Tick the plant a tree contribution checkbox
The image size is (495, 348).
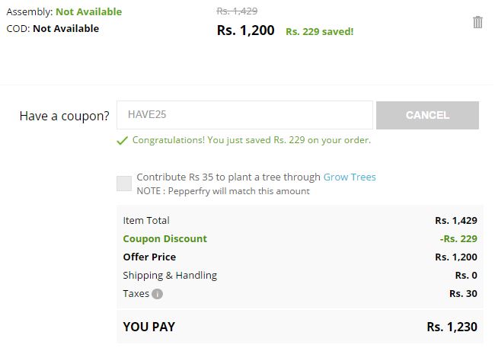point(124,184)
